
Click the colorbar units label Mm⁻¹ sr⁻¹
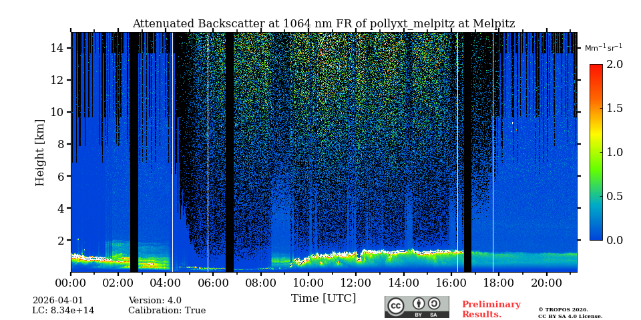coord(603,48)
